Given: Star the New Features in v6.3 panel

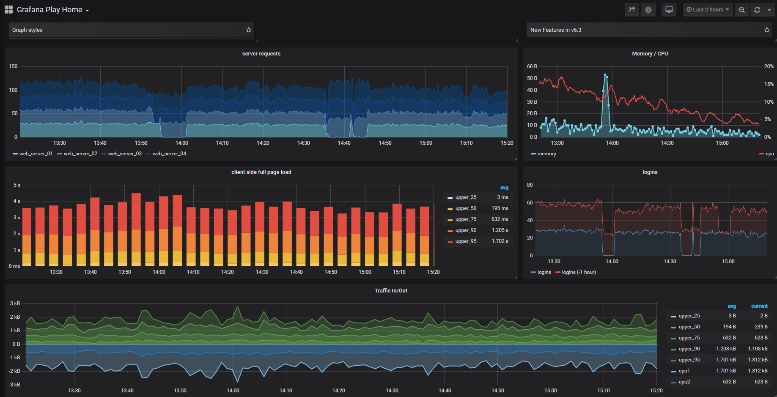Looking at the screenshot, I should coord(767,30).
